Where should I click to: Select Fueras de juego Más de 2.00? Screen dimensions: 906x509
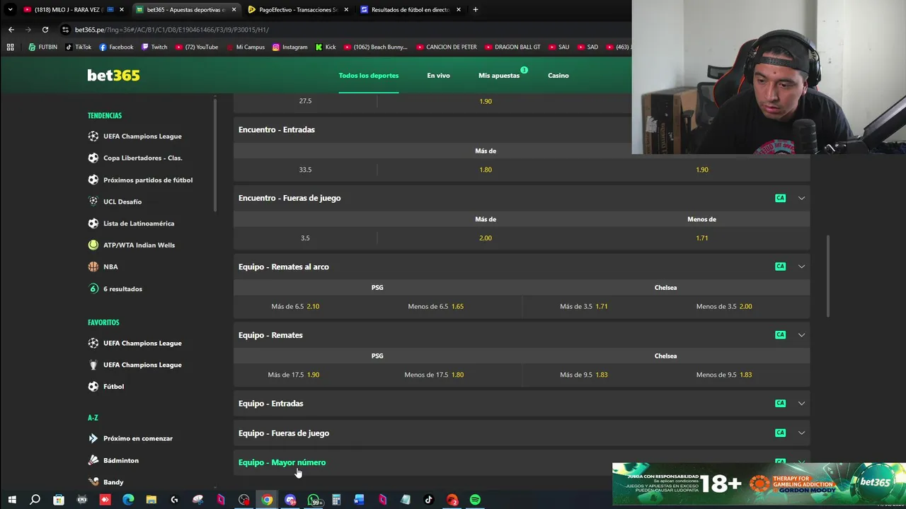pos(486,238)
